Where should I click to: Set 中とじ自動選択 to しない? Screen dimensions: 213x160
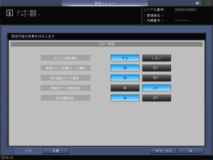pos(157,58)
